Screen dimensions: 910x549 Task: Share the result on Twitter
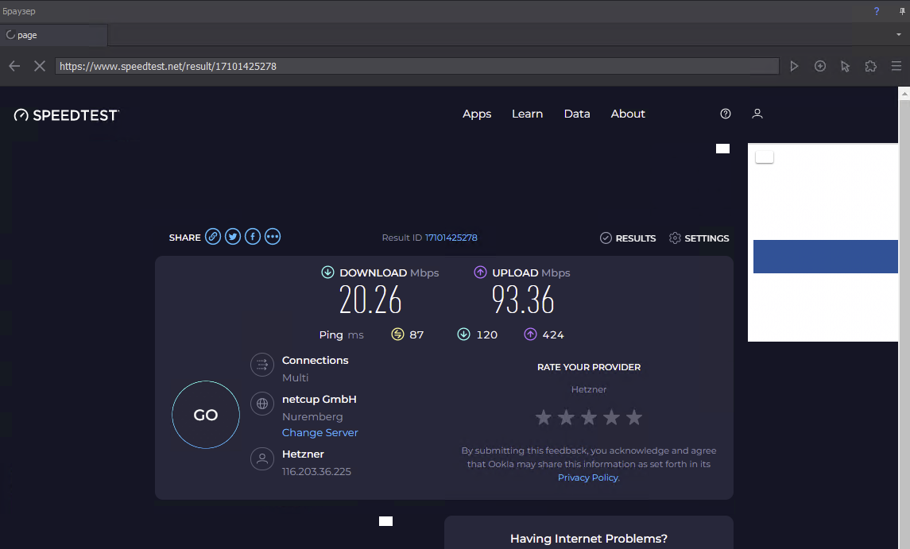[x=233, y=237]
